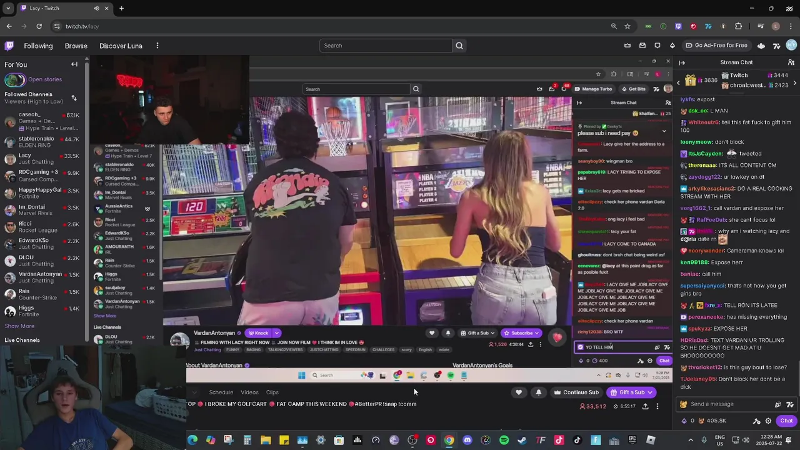This screenshot has height=450, width=800.
Task: Open stableronaldo channel in sidebar
Action: pos(42,142)
